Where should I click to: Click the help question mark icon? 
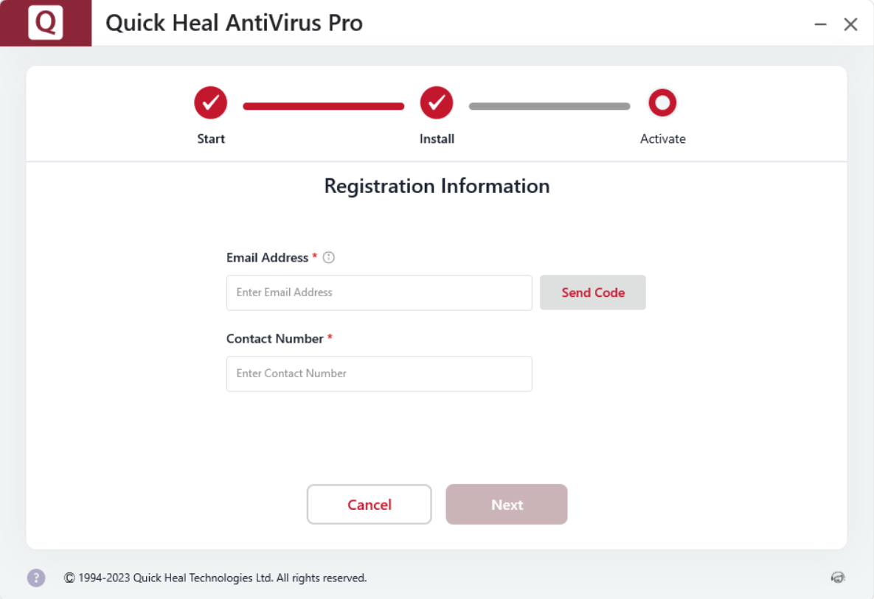35,578
